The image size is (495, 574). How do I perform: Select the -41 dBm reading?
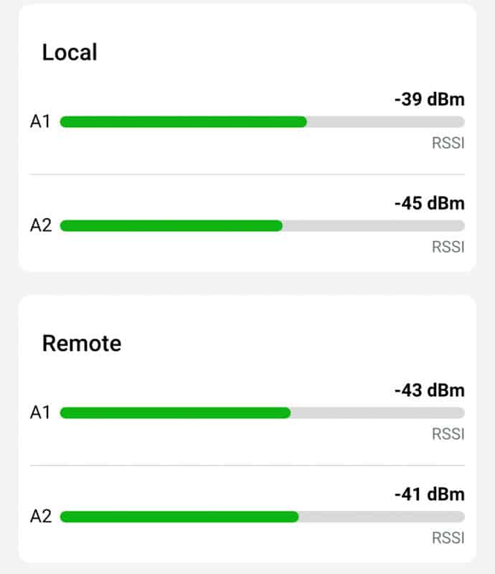click(x=430, y=494)
